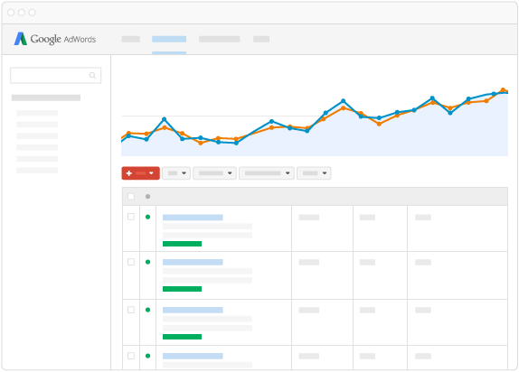Click the gray status dot in table header
The image size is (519, 372).
(148, 197)
